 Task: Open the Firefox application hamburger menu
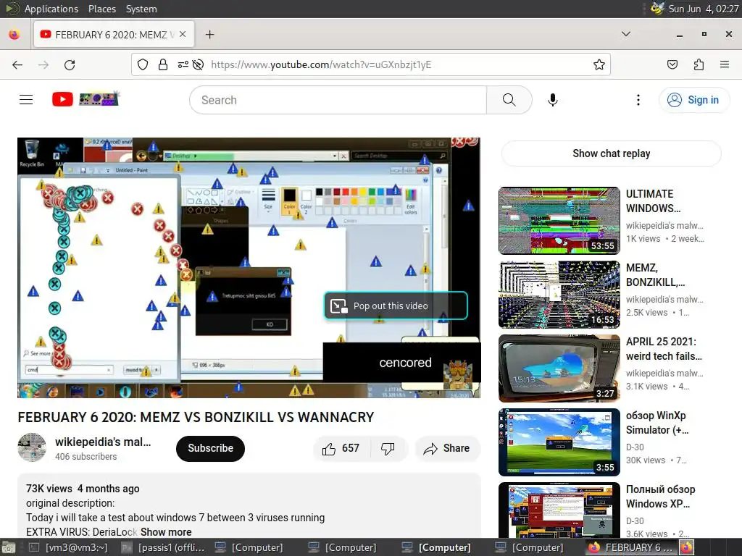[x=725, y=64]
